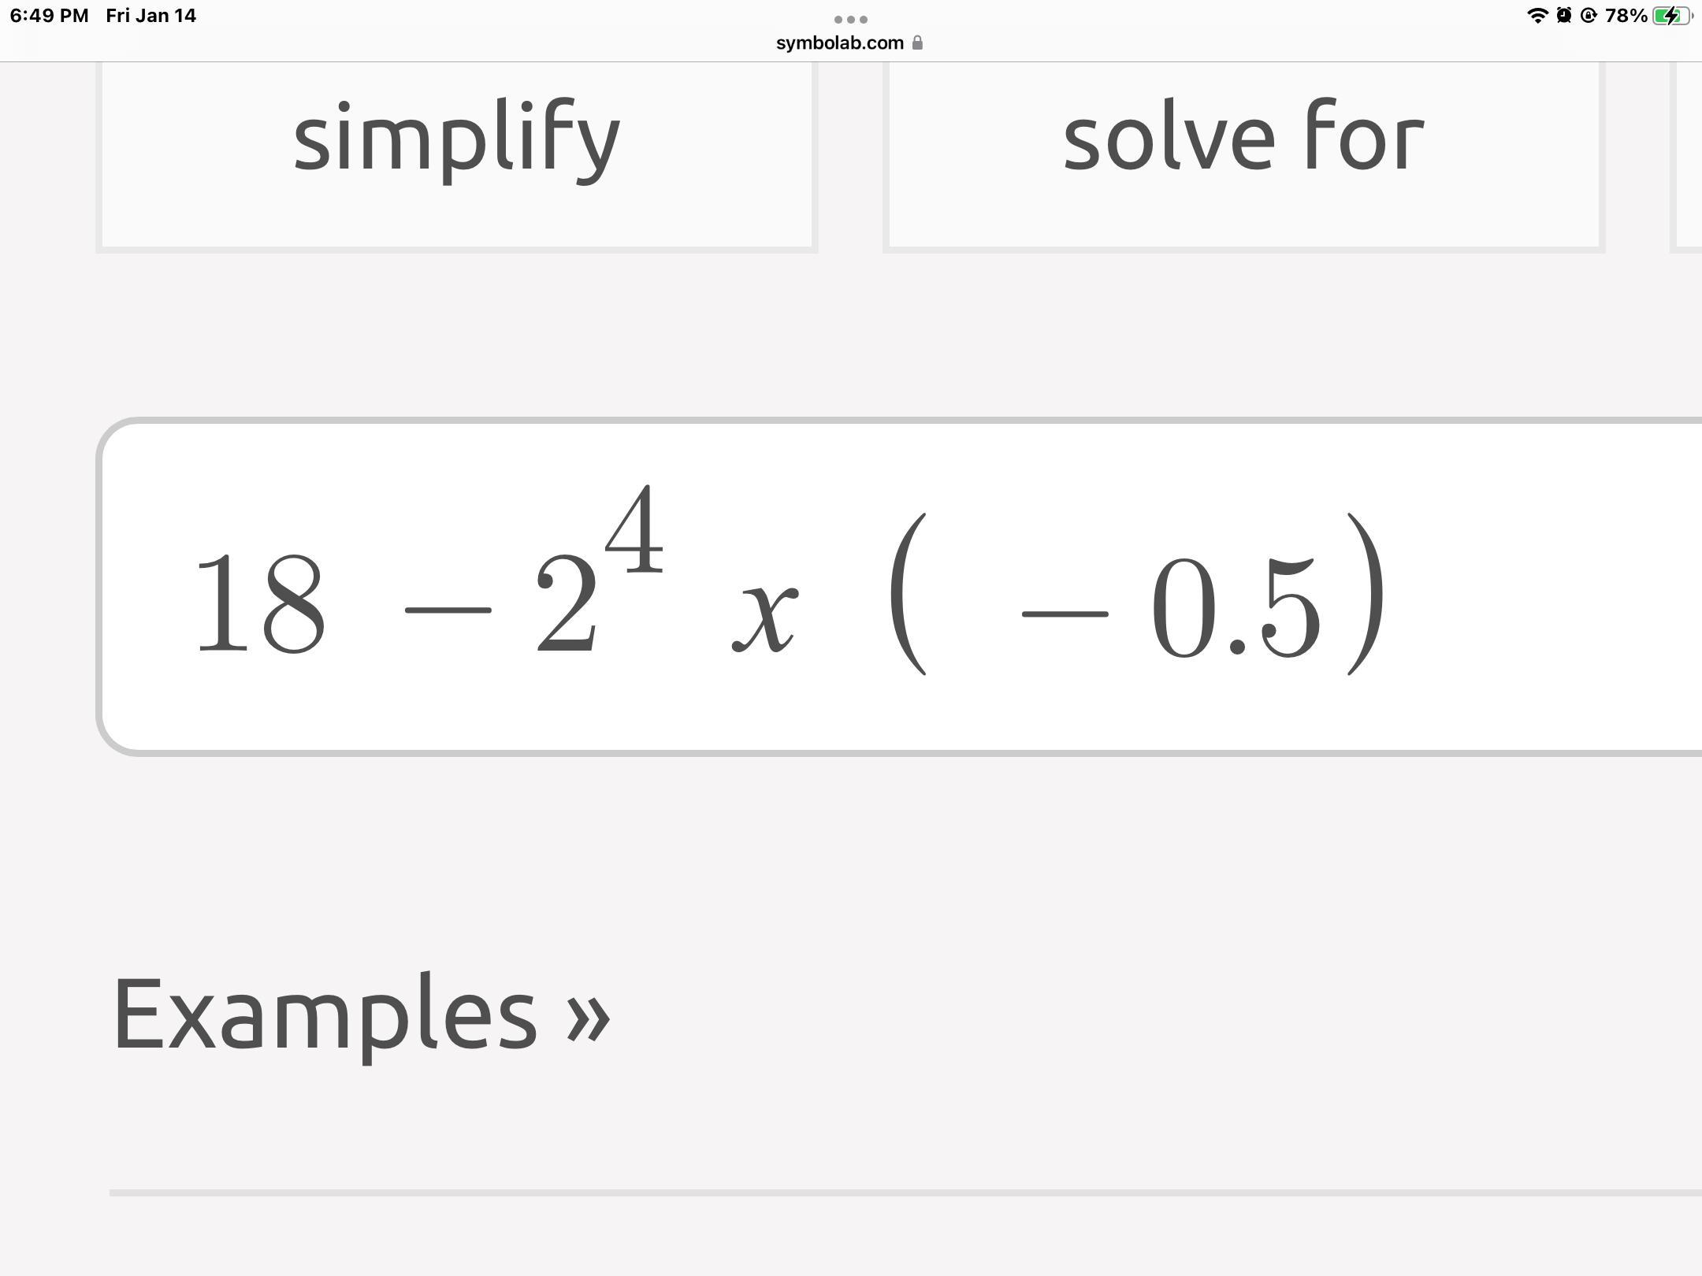Screen dimensions: 1702x1276
Task: Open the Examples link
Action: [x=325, y=1013]
